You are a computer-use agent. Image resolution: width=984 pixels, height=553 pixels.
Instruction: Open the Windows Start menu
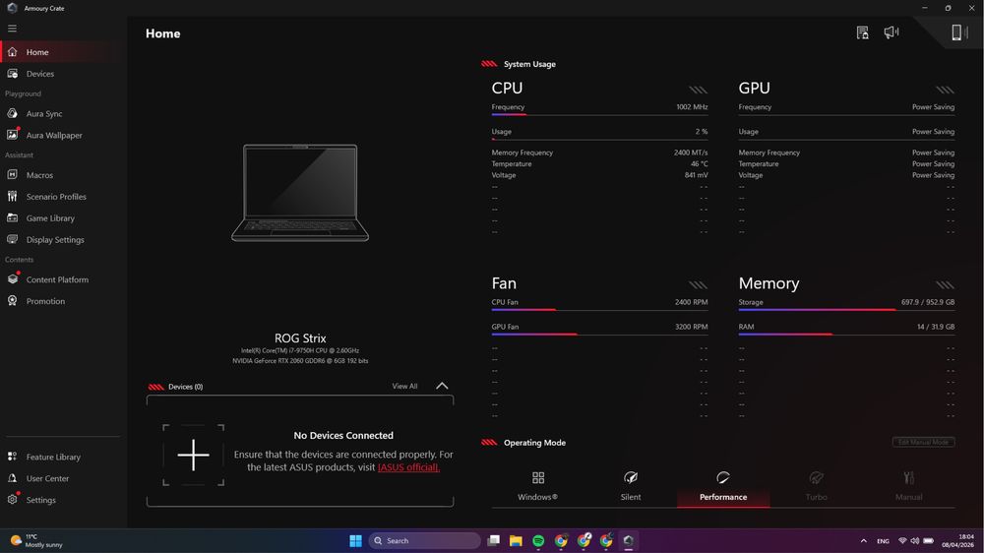pos(355,540)
